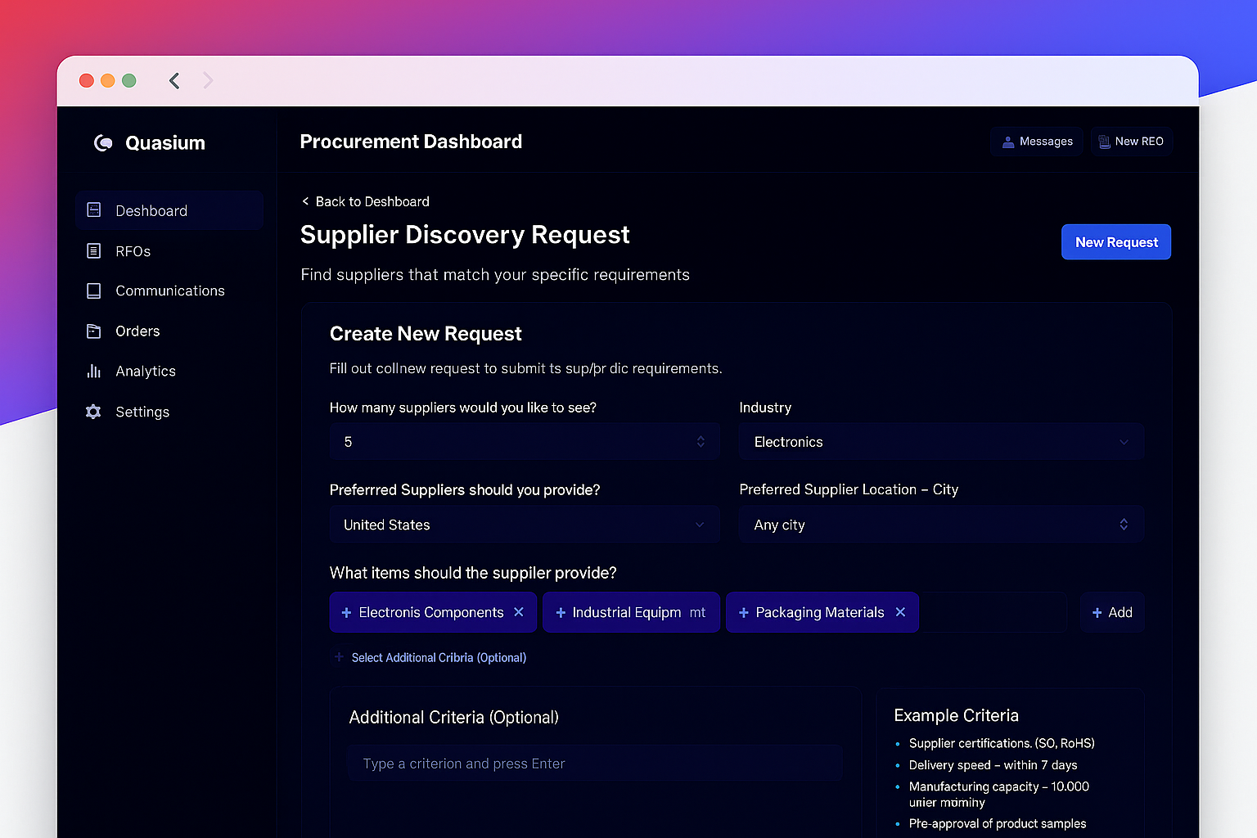
Task: Remove the Electronis Components tag
Action: tap(519, 612)
